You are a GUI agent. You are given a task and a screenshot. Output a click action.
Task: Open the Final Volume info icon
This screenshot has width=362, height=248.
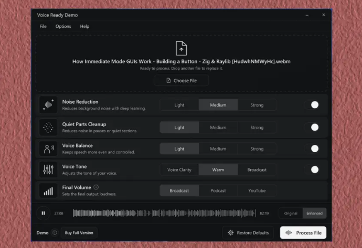click(x=96, y=187)
